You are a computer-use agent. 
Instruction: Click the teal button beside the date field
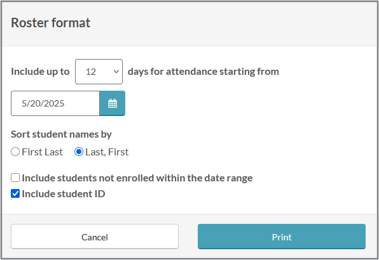click(113, 103)
